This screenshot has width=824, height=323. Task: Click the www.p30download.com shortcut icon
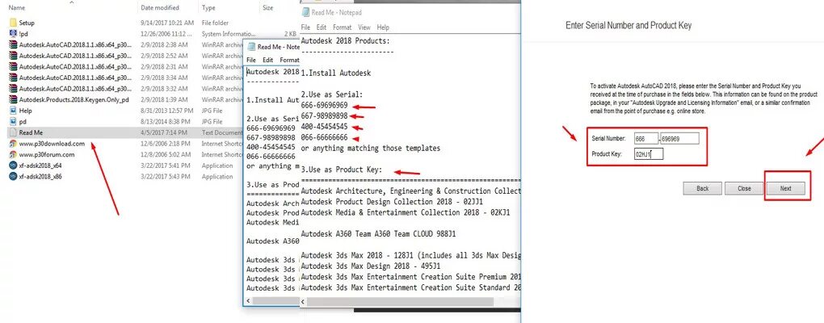(13, 144)
